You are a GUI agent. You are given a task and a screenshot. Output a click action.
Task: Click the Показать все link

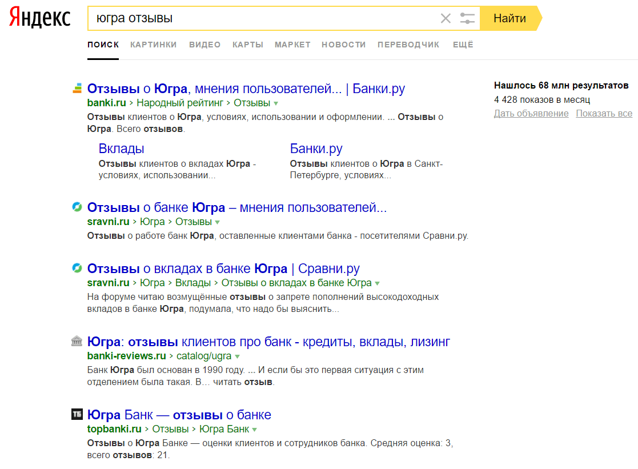click(x=604, y=114)
